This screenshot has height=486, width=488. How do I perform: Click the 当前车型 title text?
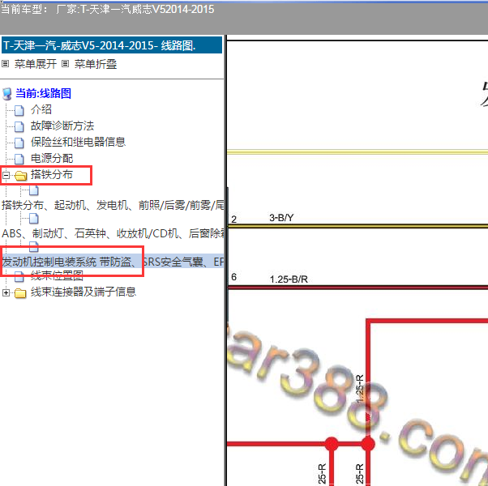tap(107, 10)
